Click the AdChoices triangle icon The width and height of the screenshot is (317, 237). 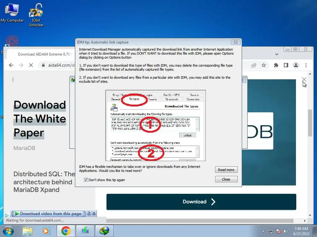coord(7,215)
